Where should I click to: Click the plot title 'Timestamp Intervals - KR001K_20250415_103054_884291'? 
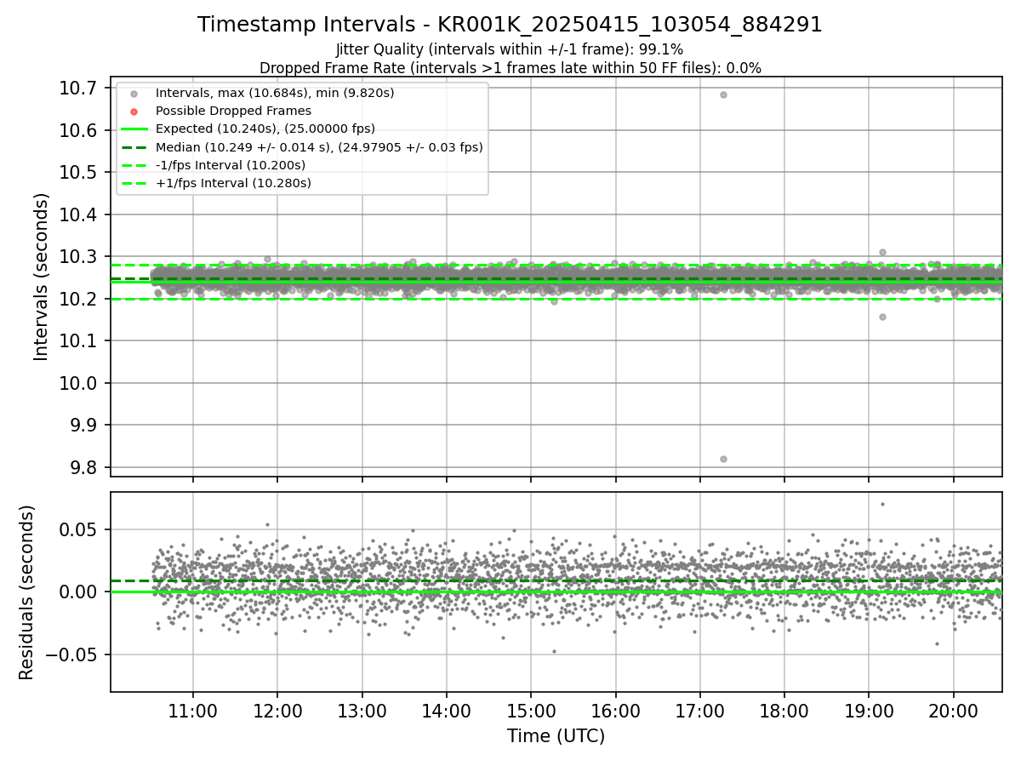pos(510,25)
